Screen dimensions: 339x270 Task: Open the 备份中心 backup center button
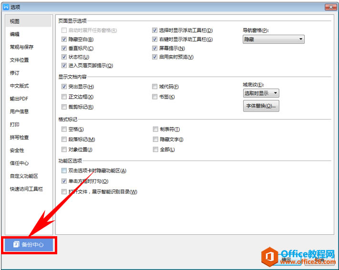point(29,244)
